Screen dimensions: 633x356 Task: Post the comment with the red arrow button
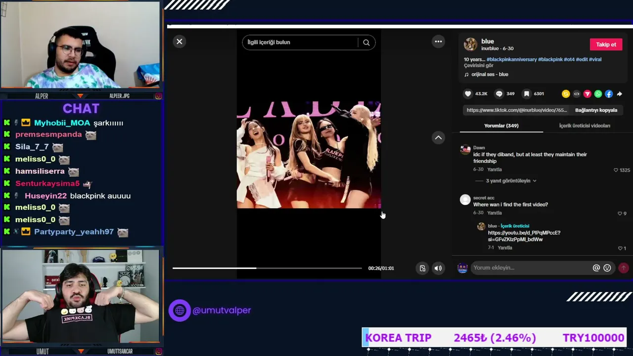[624, 268]
